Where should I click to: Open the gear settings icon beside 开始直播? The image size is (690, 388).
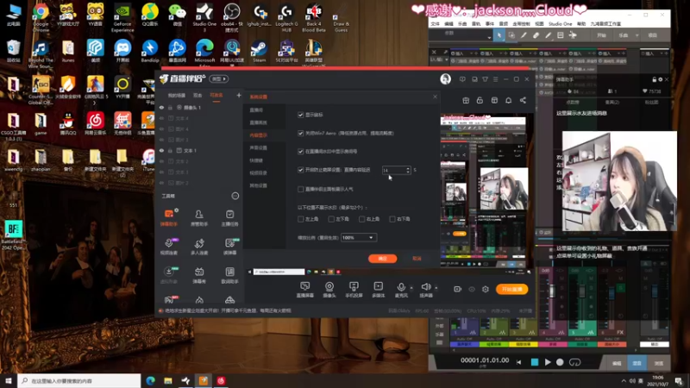(486, 289)
